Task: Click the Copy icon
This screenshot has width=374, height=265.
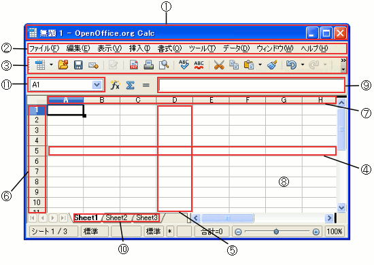Action: click(x=234, y=65)
